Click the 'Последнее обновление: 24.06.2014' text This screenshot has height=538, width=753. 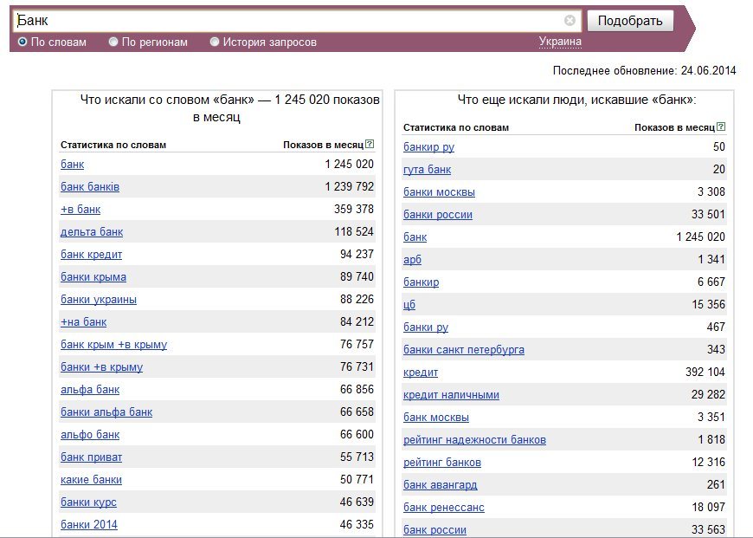tap(645, 71)
